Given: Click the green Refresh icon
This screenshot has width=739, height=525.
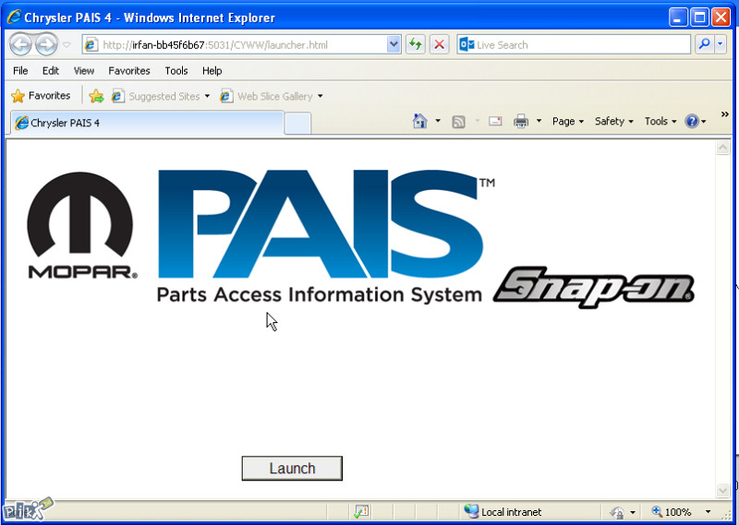Looking at the screenshot, I should coord(415,45).
